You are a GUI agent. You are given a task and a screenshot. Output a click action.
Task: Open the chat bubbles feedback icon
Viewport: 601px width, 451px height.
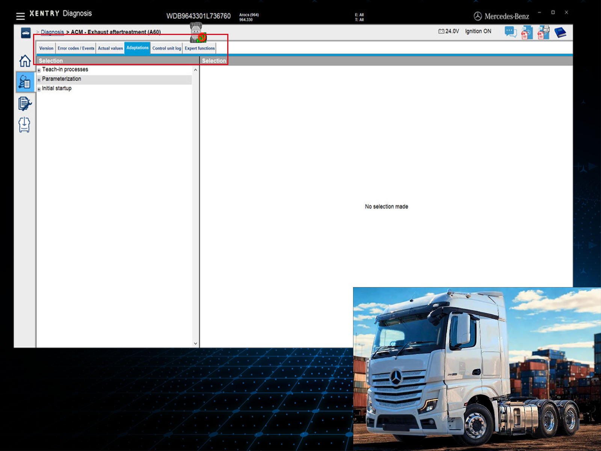pyautogui.click(x=510, y=32)
